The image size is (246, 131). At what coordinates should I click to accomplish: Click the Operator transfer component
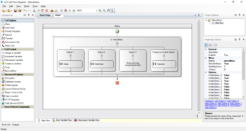pos(164,64)
